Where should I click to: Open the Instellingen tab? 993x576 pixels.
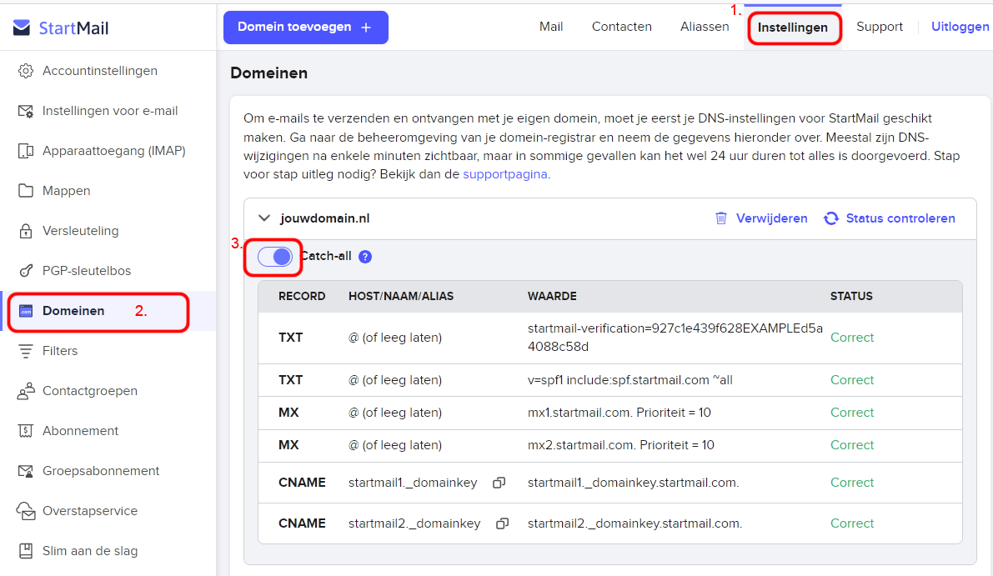pyautogui.click(x=793, y=28)
